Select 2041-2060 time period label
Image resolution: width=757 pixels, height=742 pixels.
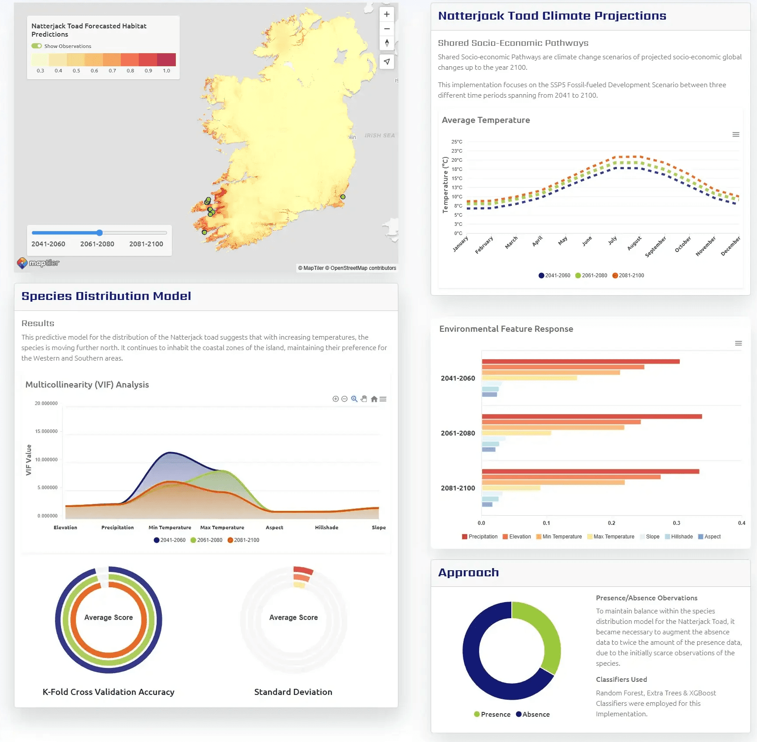pyautogui.click(x=48, y=244)
